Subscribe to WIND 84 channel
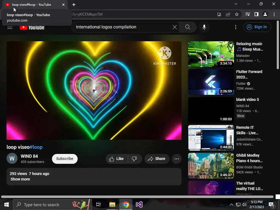The image size is (280, 210). click(x=65, y=159)
